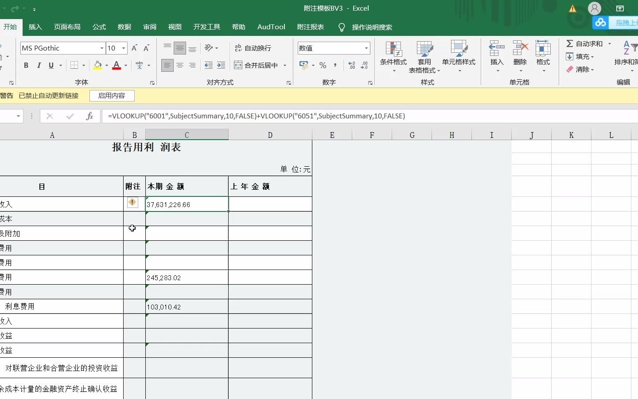Open the account profile avatar

(x=595, y=8)
